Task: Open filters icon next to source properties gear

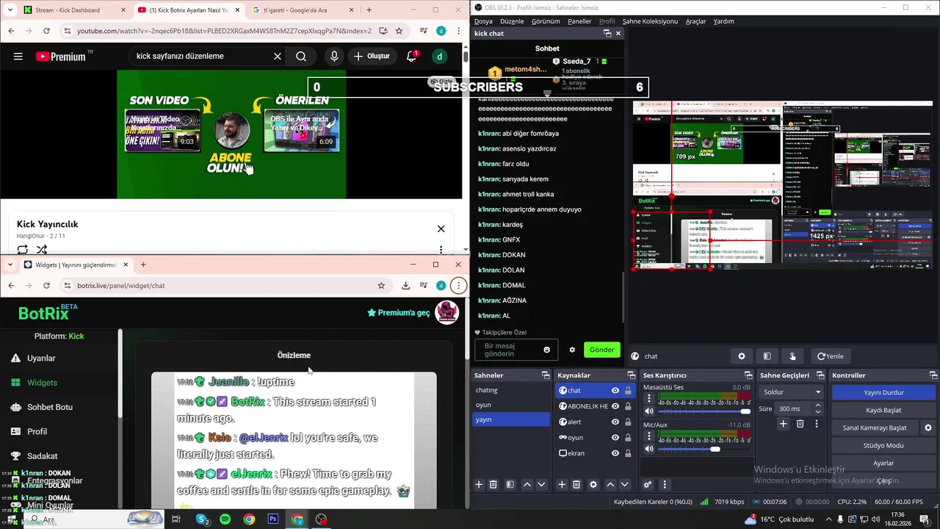Action: [x=767, y=356]
